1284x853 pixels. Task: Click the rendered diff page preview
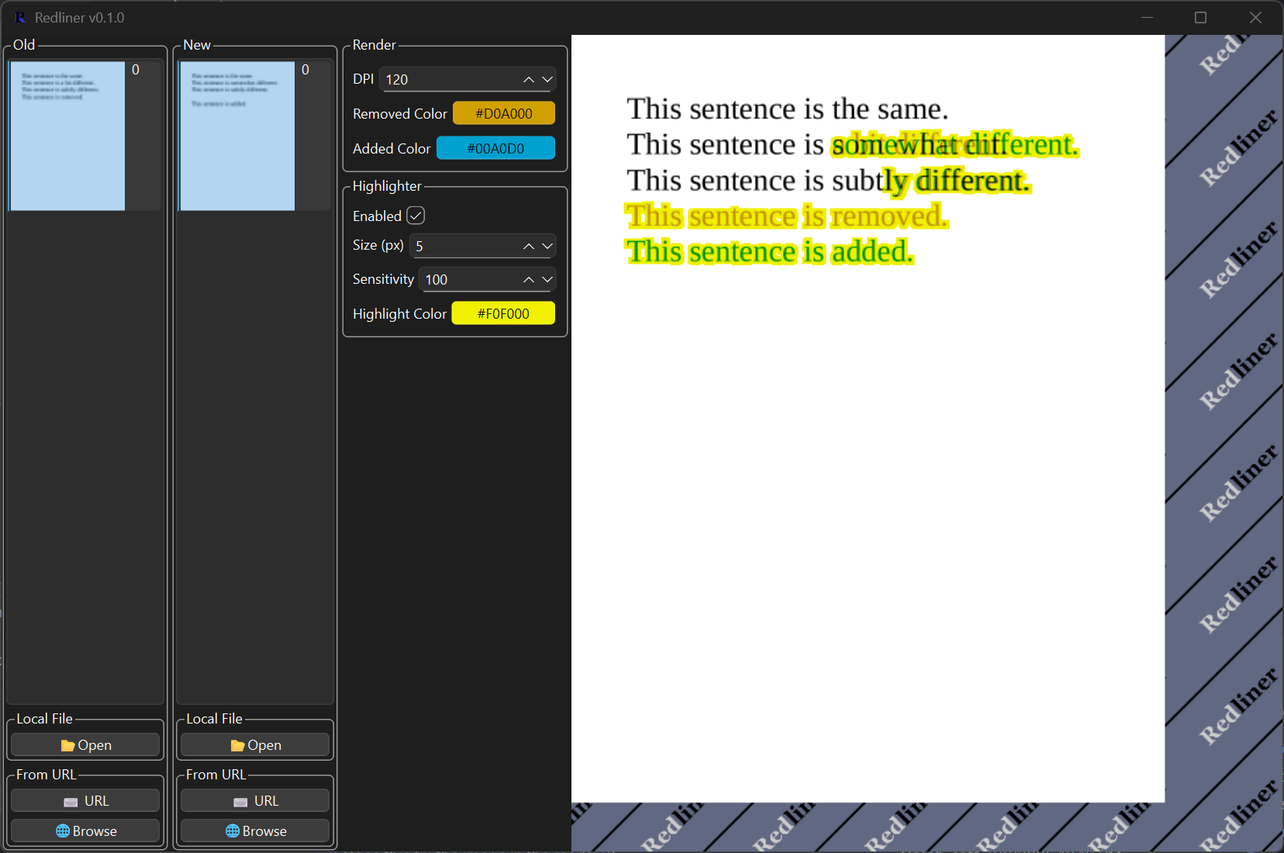[x=868, y=419]
